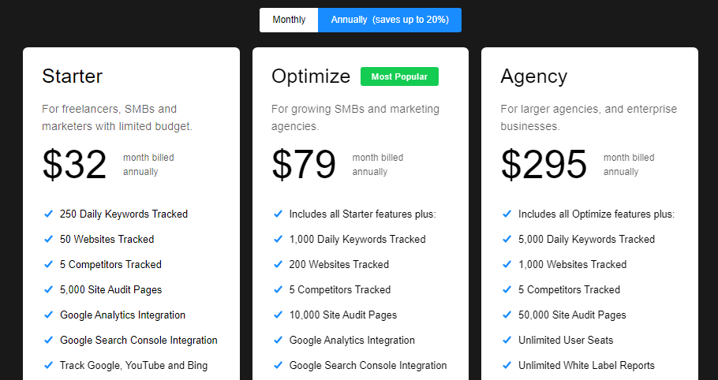This screenshot has height=380, width=718.
Task: Select Annually saves up to 20% option
Action: 390,20
